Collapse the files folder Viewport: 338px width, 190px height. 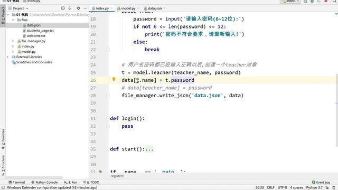13,20
